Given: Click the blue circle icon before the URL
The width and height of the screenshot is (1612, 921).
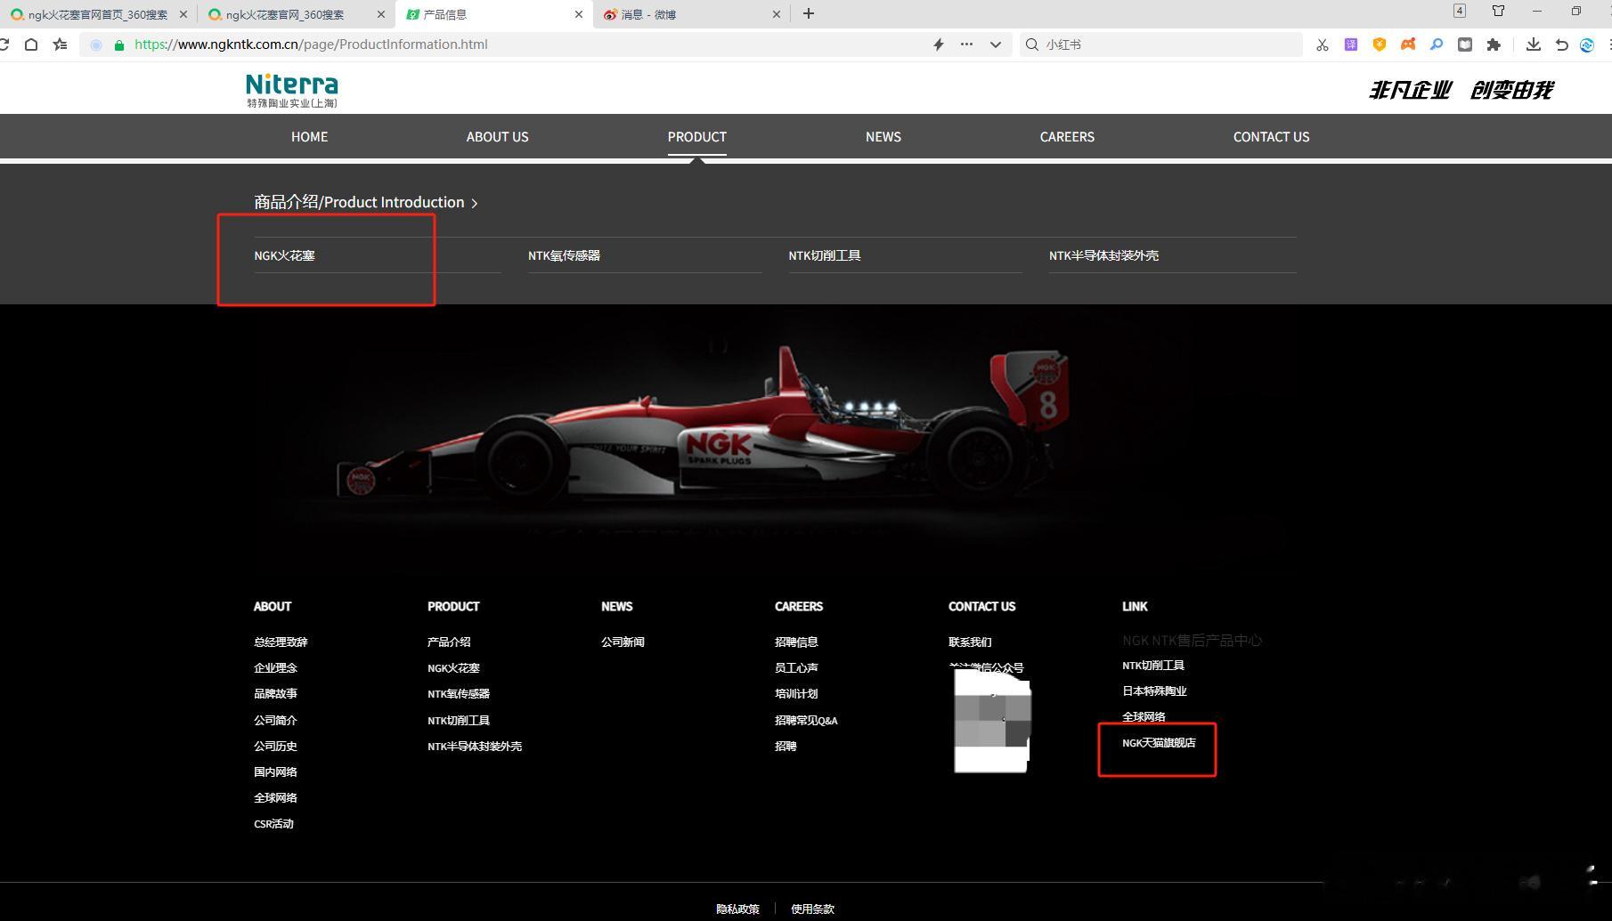Looking at the screenshot, I should click(x=96, y=44).
